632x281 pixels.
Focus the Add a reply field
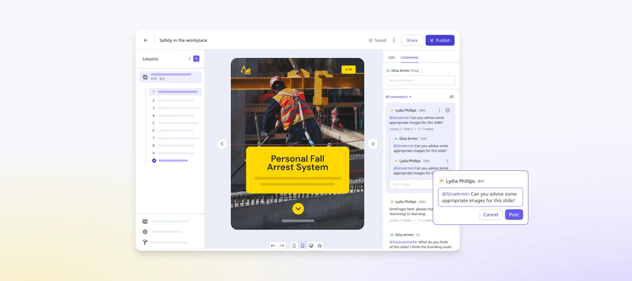click(x=411, y=184)
